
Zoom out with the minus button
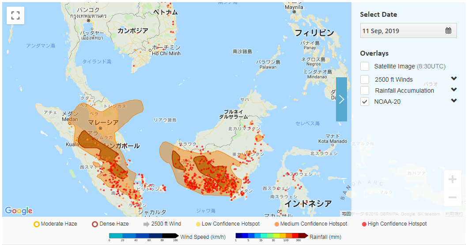[453, 197]
